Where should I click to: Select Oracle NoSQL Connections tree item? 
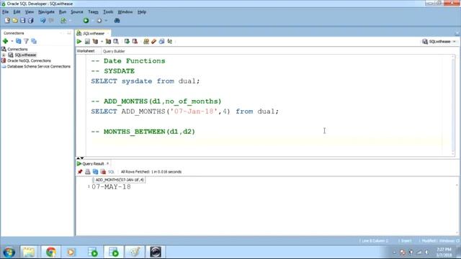coord(29,60)
